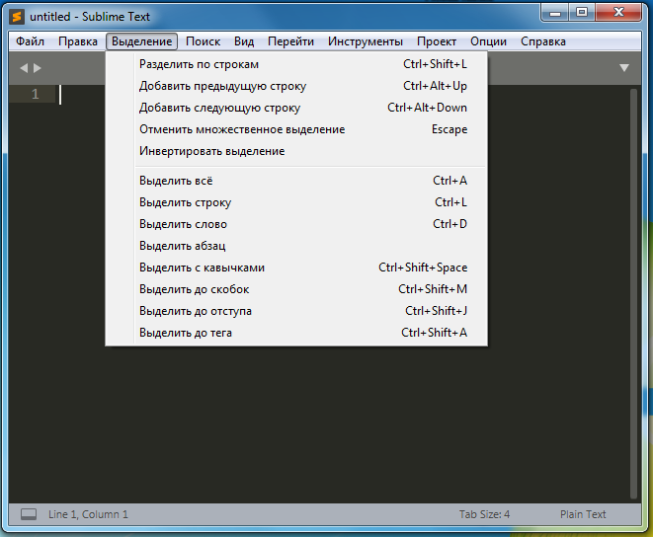This screenshot has height=537, width=653.
Task: Open the Опции menu
Action: (488, 41)
